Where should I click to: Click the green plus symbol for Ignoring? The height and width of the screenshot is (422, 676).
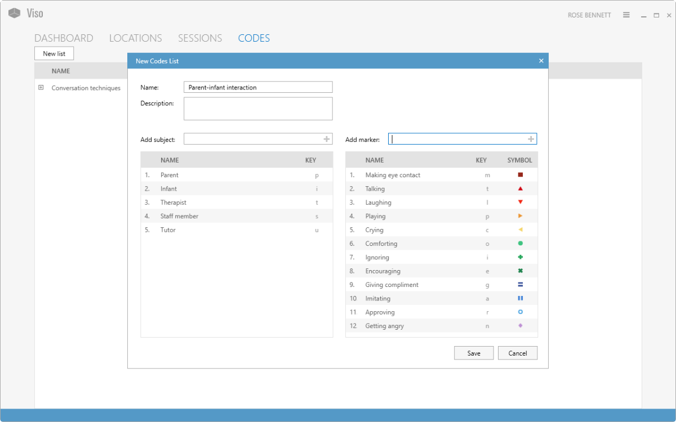pyautogui.click(x=521, y=257)
